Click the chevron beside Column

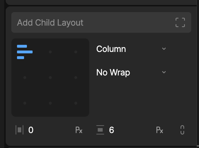tap(164, 49)
